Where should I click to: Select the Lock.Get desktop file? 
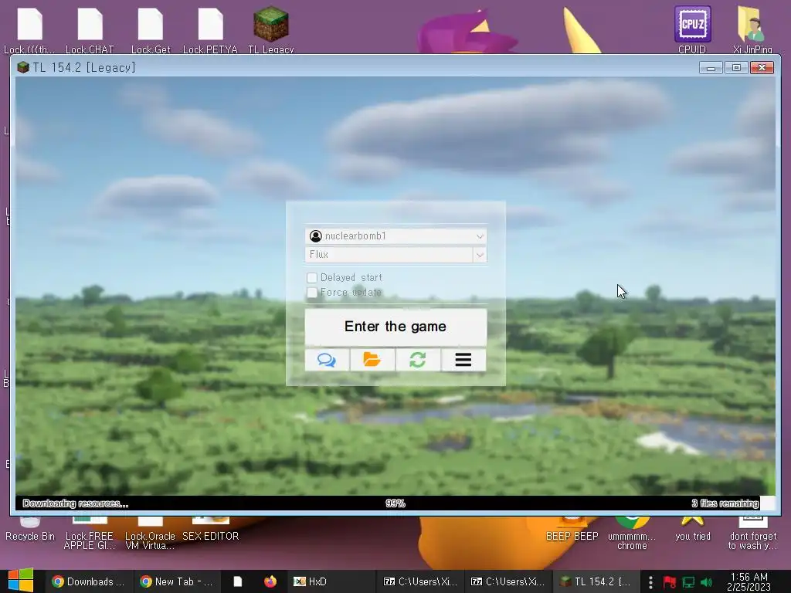pos(151,29)
